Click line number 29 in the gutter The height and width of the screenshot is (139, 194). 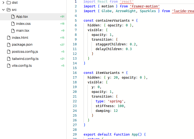(x=74, y=134)
